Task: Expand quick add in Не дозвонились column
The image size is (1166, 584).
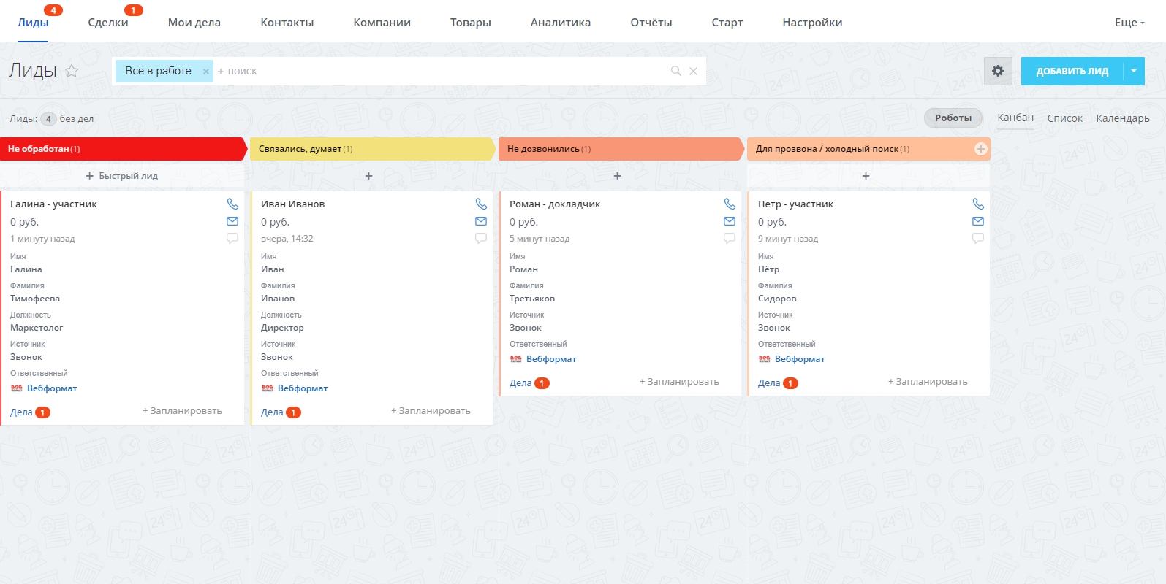Action: point(617,176)
